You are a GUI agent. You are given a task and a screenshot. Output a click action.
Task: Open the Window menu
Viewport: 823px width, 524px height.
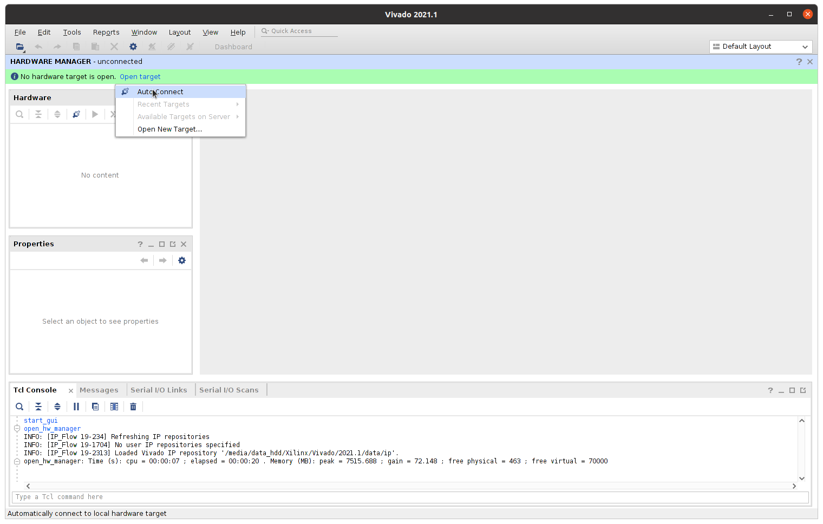pyautogui.click(x=144, y=32)
